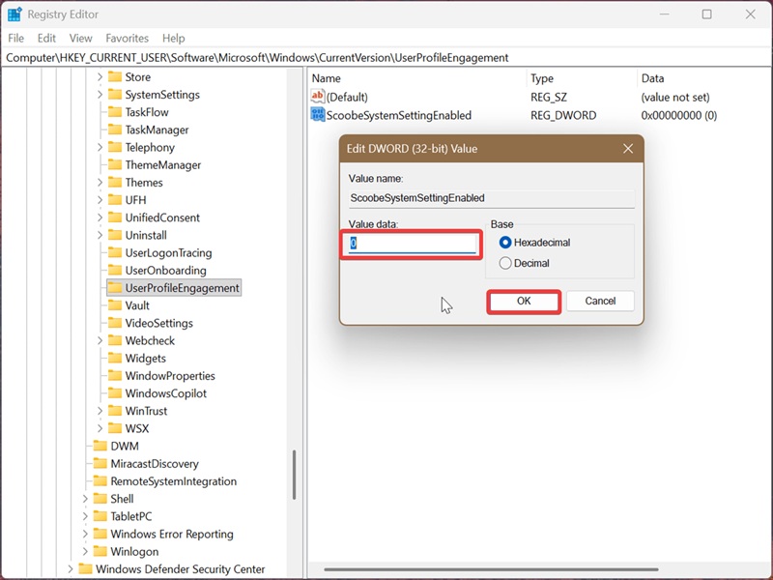Select the Decimal base radio button
773x580 pixels.
pos(504,263)
